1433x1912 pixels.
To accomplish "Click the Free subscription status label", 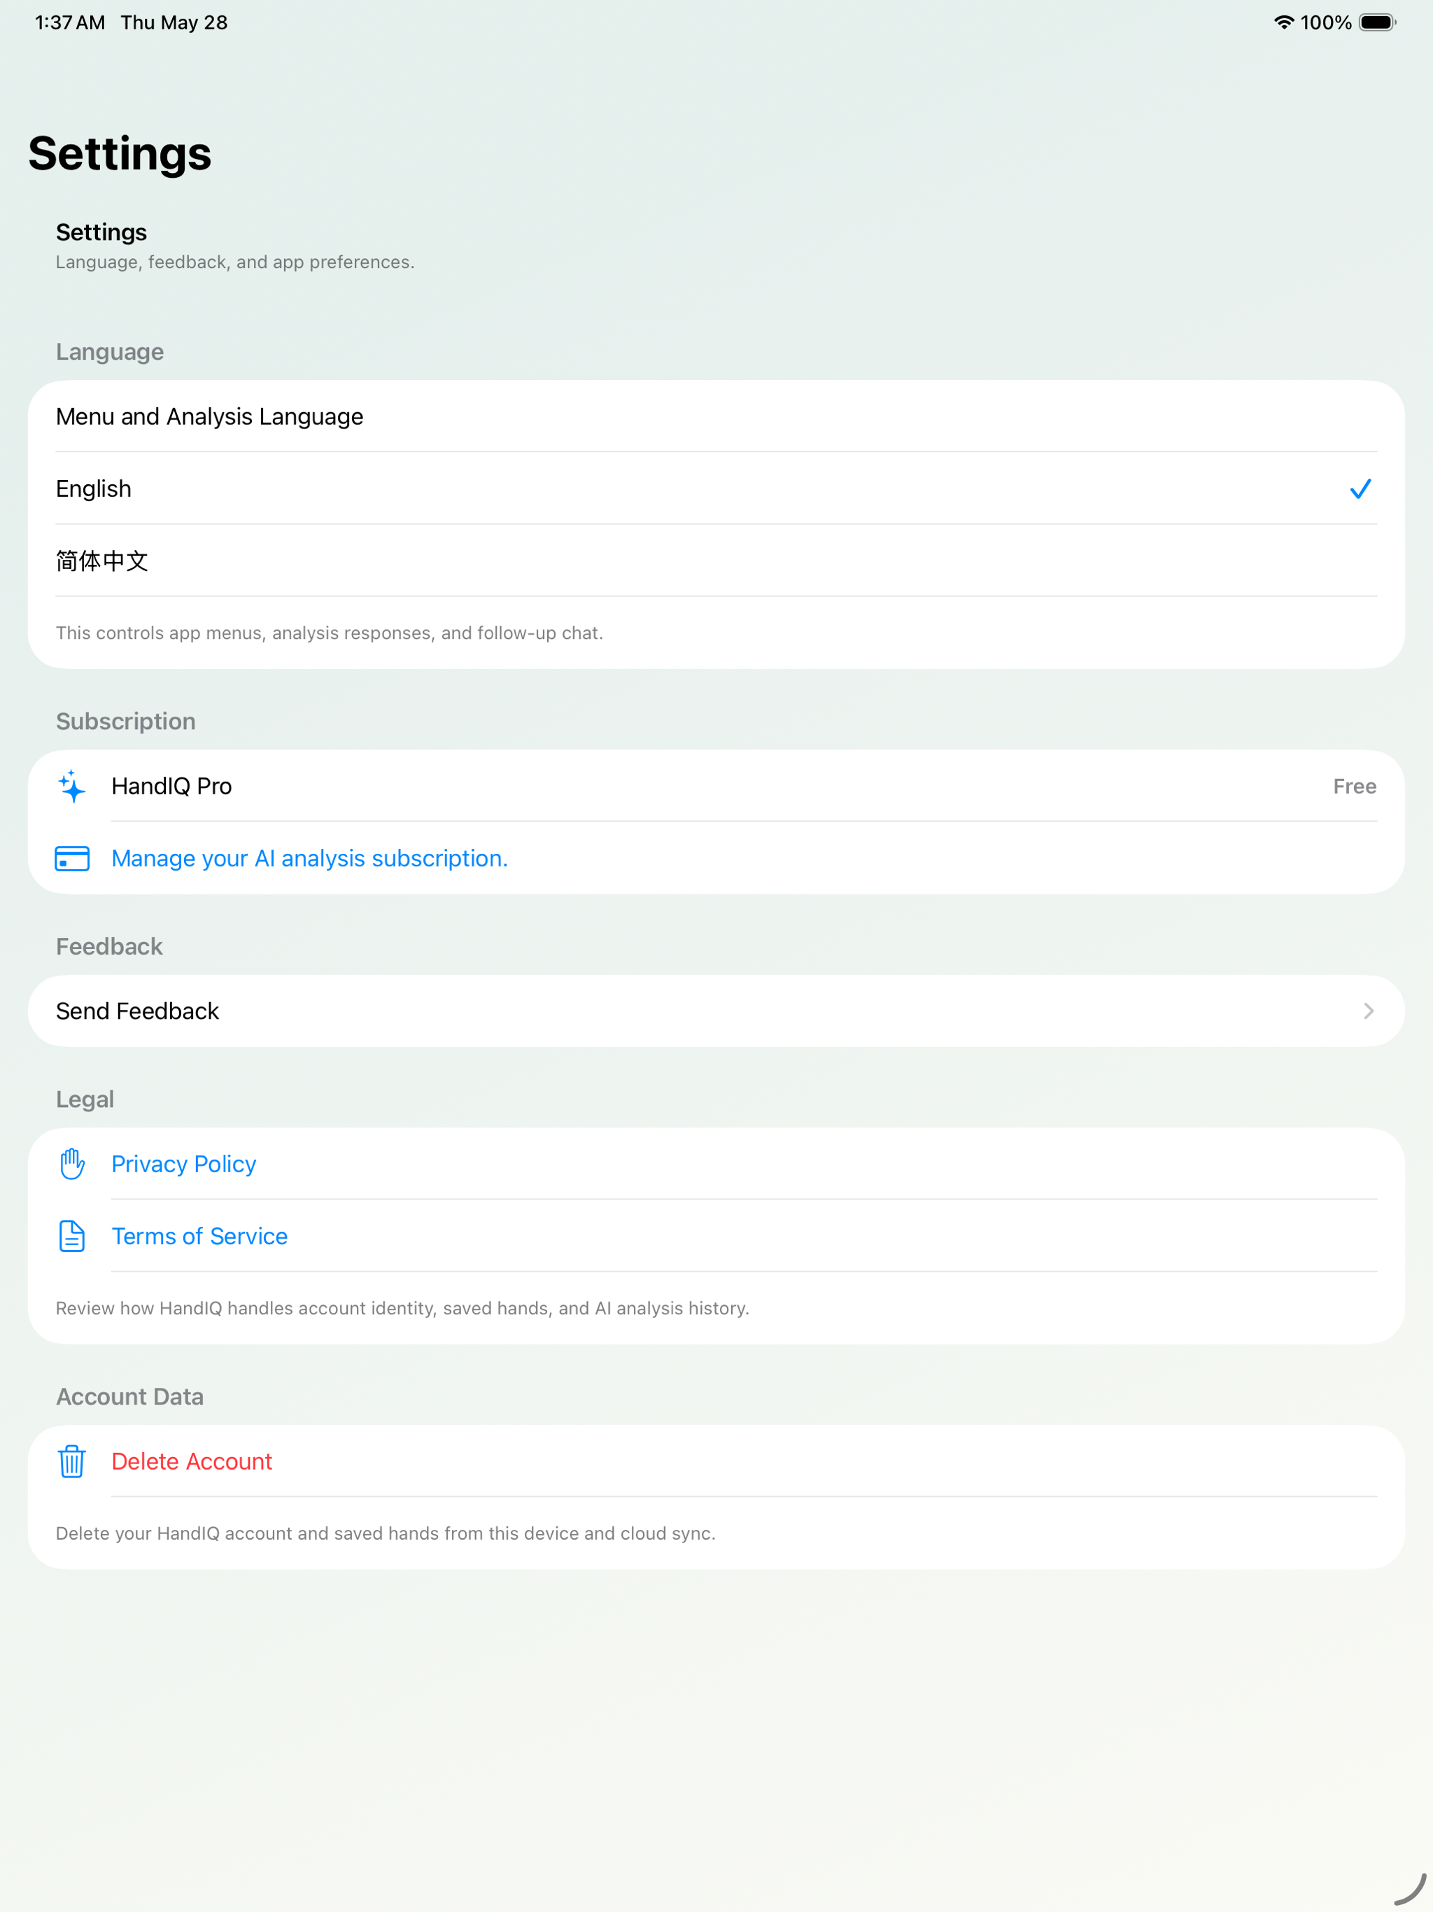I will pyautogui.click(x=1355, y=786).
